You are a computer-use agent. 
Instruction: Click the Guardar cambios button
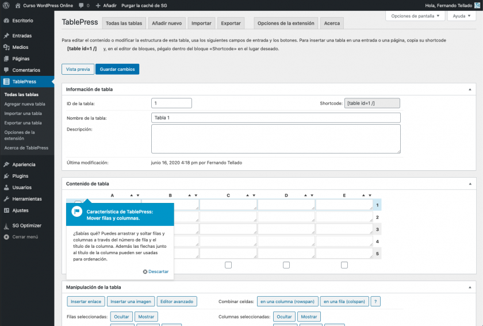[117, 69]
